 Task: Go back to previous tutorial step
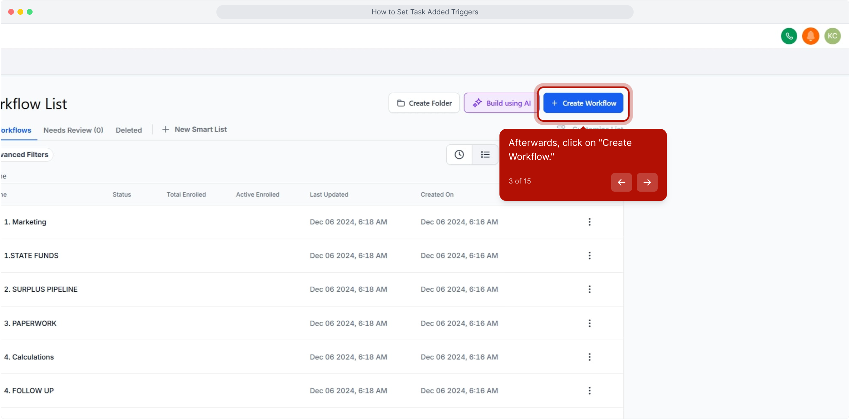[621, 182]
